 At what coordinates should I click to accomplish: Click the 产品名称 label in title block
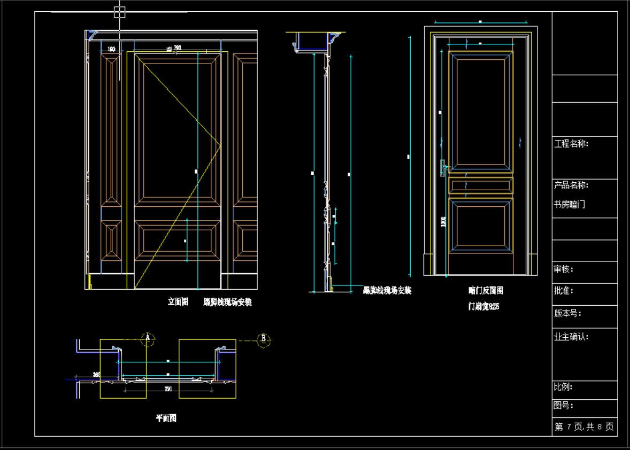point(571,185)
